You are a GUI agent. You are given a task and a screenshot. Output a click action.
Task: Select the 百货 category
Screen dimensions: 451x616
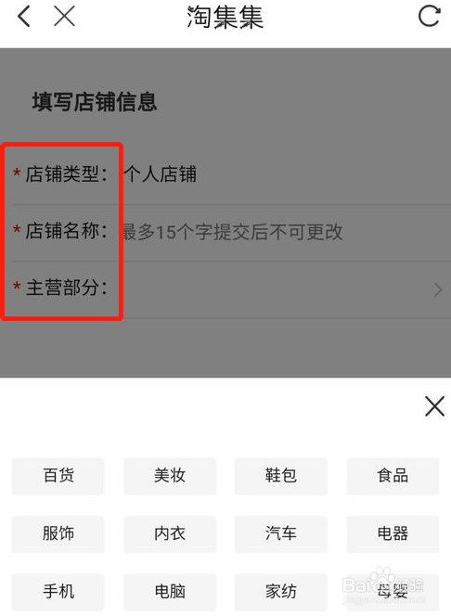(x=58, y=476)
